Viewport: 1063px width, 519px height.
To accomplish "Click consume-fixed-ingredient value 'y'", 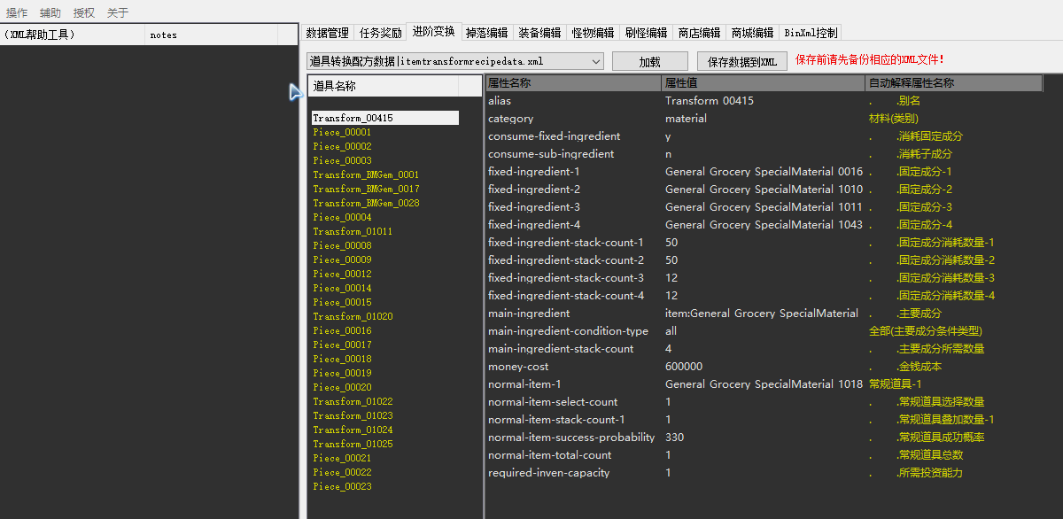I will click(668, 136).
